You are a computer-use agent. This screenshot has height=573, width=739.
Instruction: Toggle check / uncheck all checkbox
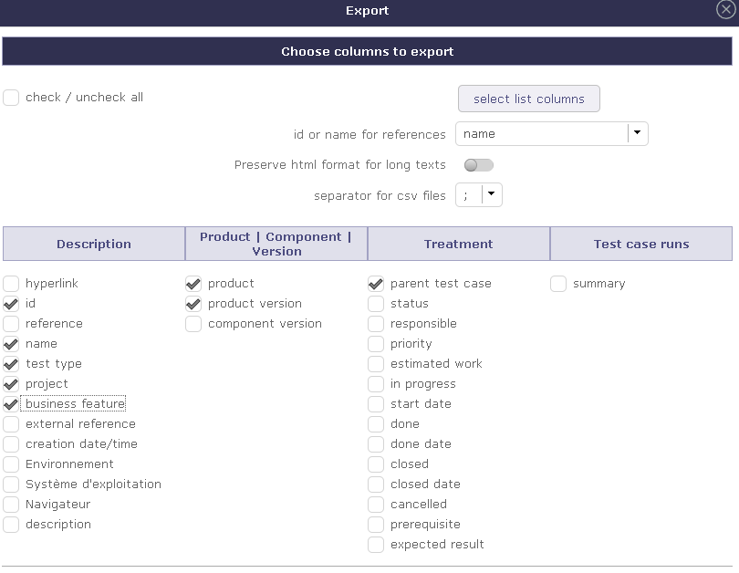(x=11, y=98)
